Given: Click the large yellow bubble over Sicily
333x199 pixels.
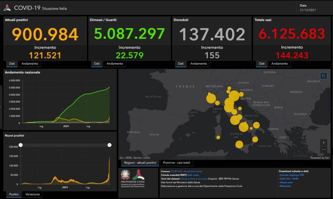Looking at the screenshot, I should tap(239, 144).
